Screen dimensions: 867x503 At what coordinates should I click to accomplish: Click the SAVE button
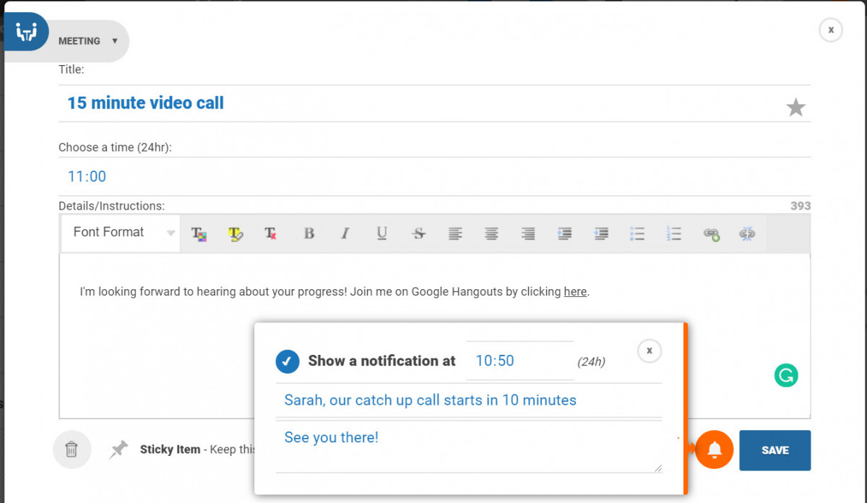[775, 450]
